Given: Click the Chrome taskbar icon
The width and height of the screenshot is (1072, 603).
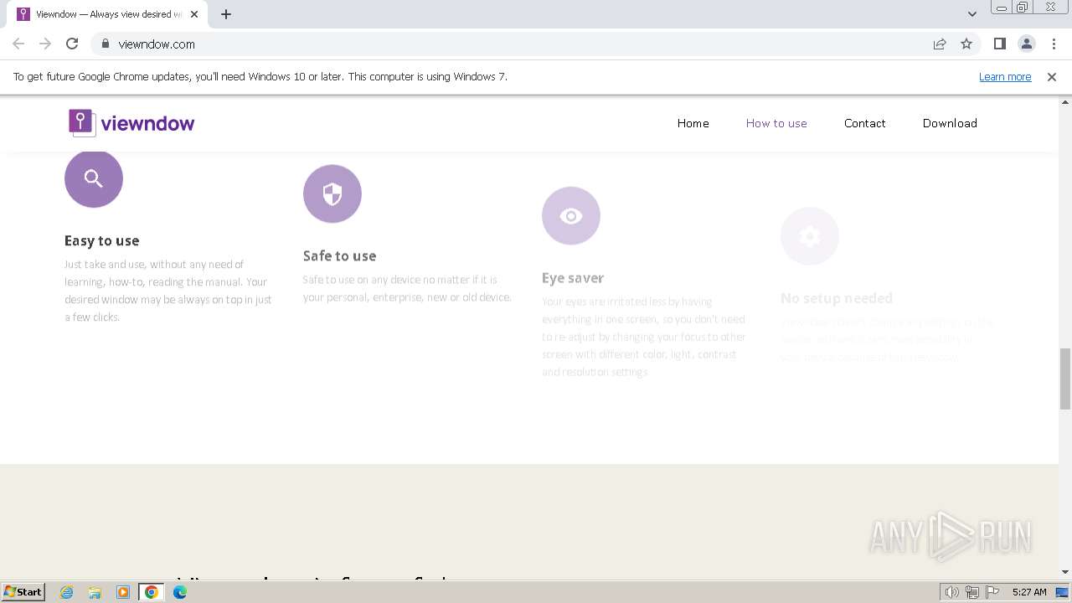Looking at the screenshot, I should (x=152, y=592).
